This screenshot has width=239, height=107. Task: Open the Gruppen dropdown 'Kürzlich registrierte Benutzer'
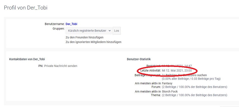coord(87,31)
